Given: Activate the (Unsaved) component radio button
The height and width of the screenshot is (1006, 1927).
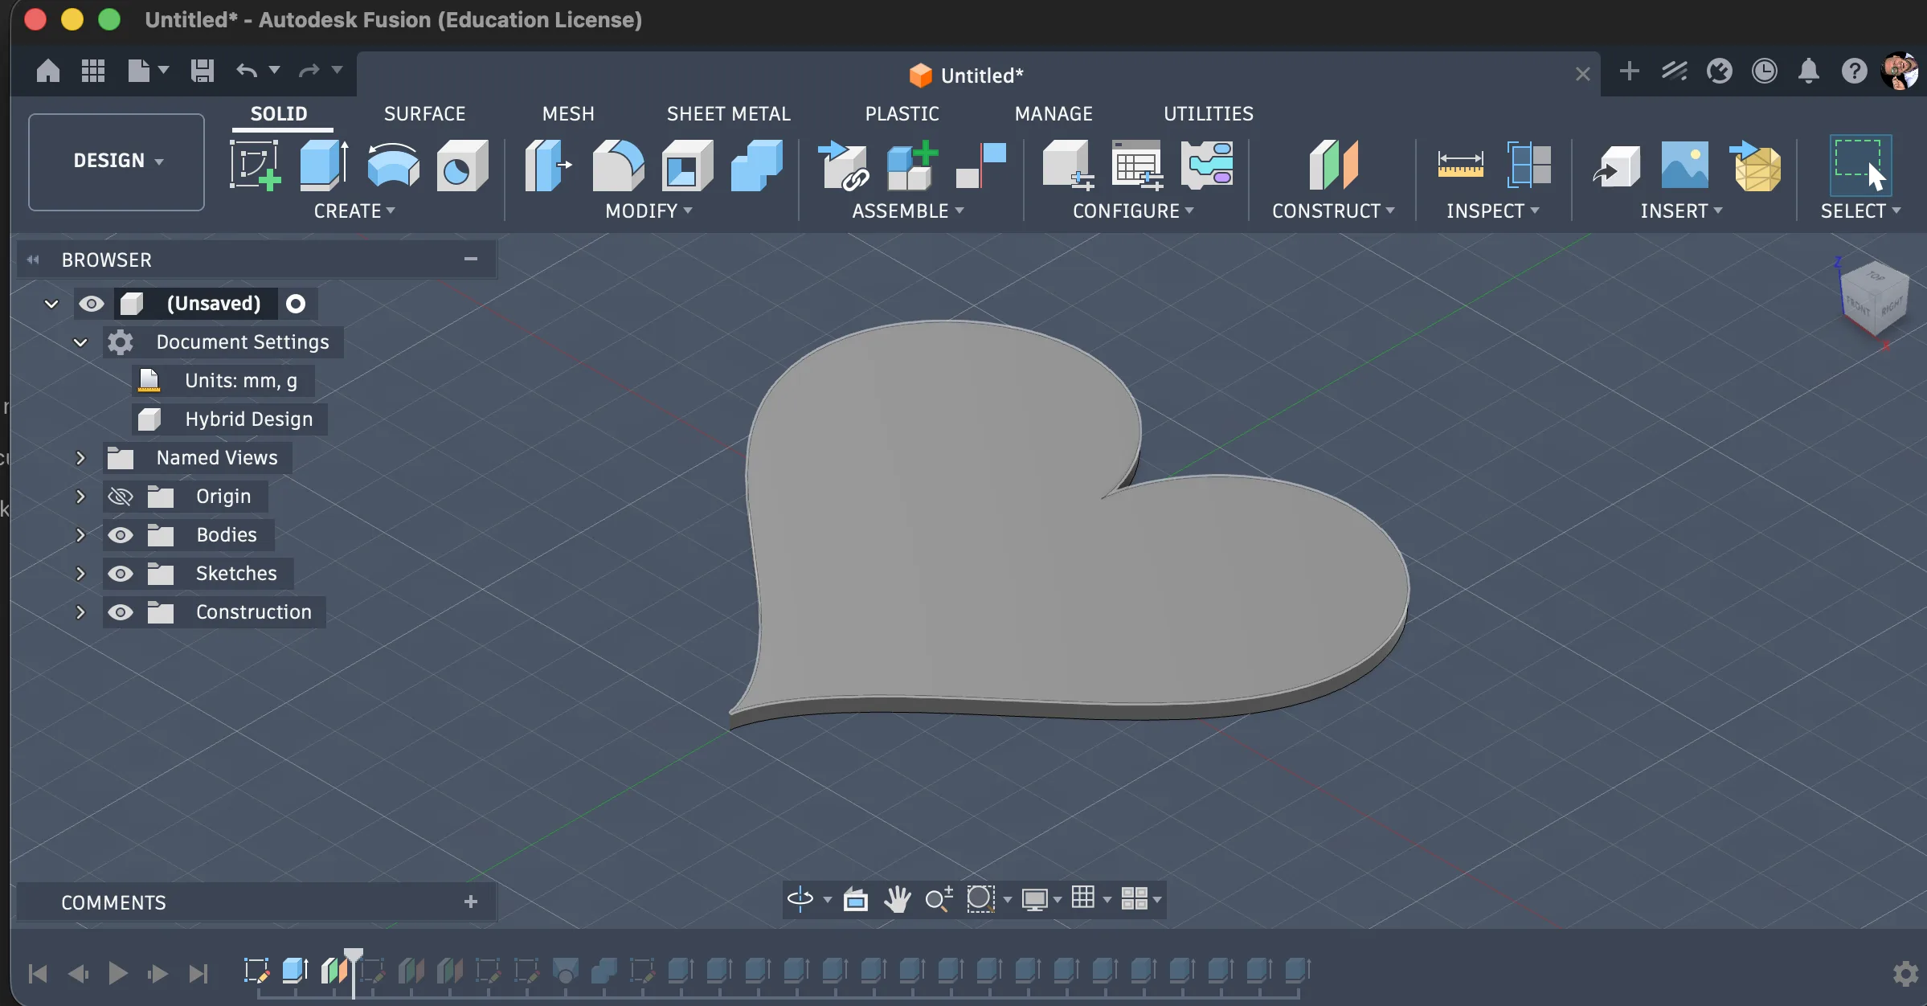Looking at the screenshot, I should (296, 304).
